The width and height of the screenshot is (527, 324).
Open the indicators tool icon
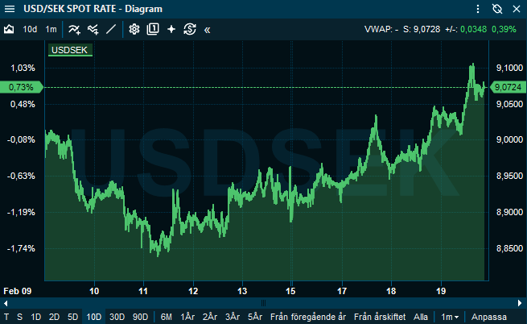pos(74,29)
